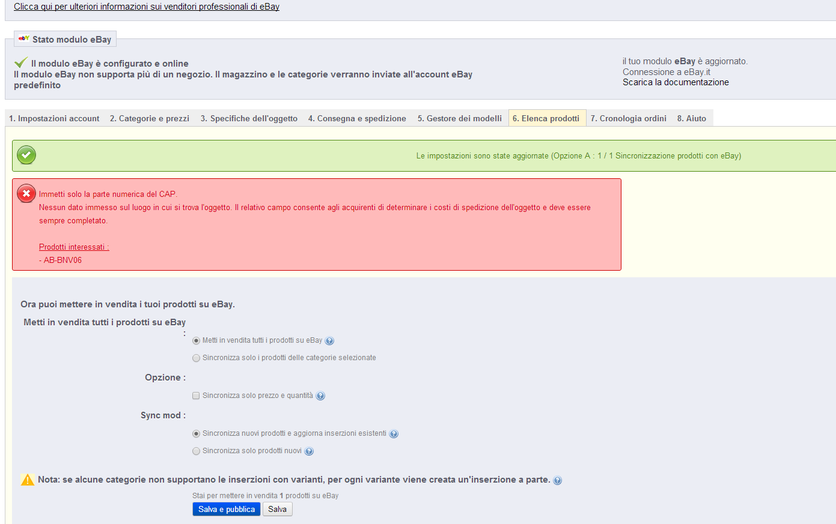Open the '1. Impostazioni account' tab
The image size is (836, 524).
tap(54, 118)
